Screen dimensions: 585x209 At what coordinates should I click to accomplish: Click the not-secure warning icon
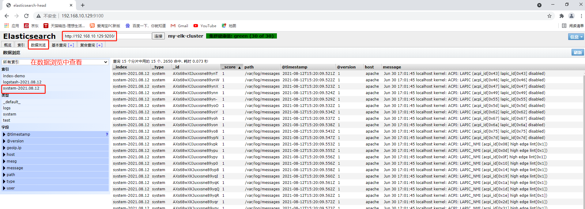(38, 16)
